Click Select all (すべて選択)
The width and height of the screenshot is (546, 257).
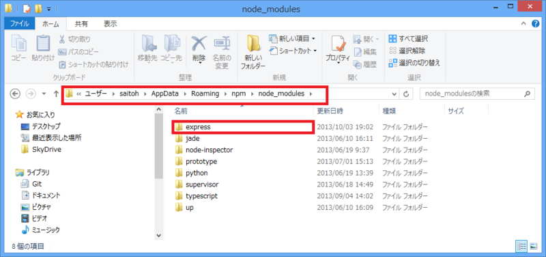tap(408, 39)
